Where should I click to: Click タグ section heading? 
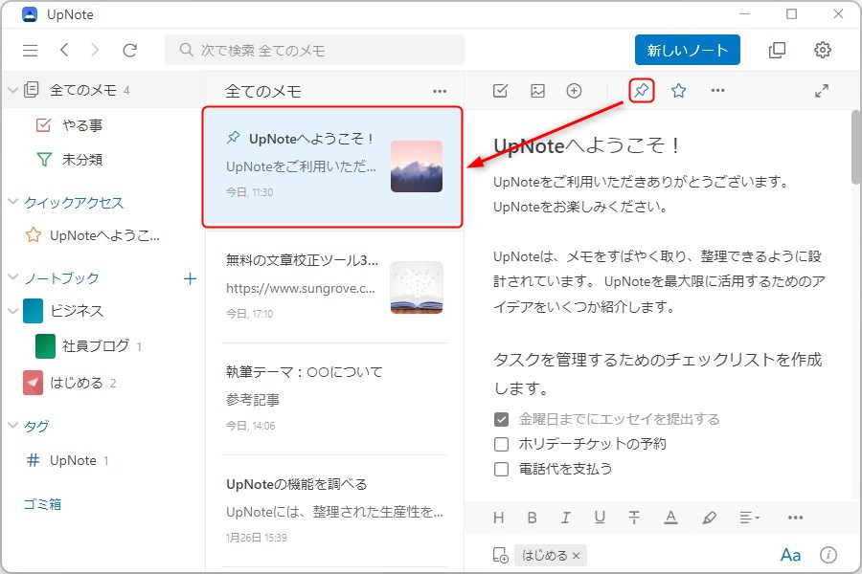(36, 426)
